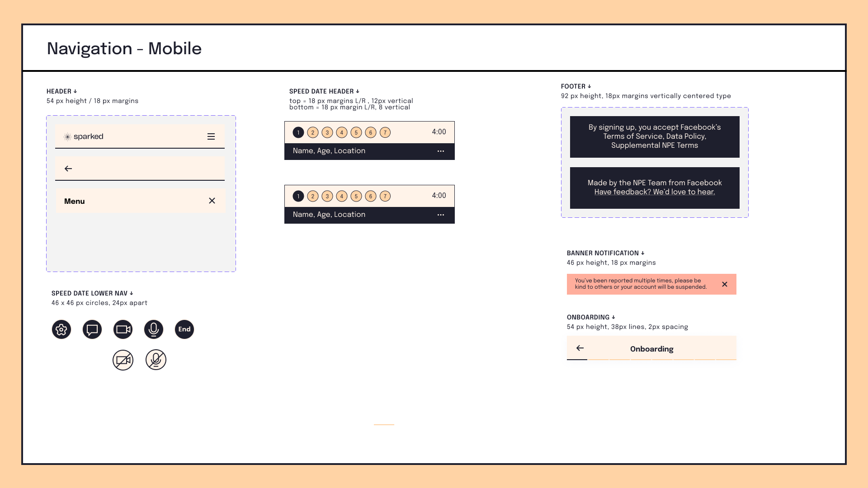Click the Onboarding title
The image size is (868, 488).
pos(652,349)
